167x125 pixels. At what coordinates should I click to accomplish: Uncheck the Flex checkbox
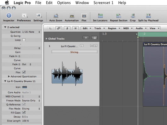pos(24,72)
